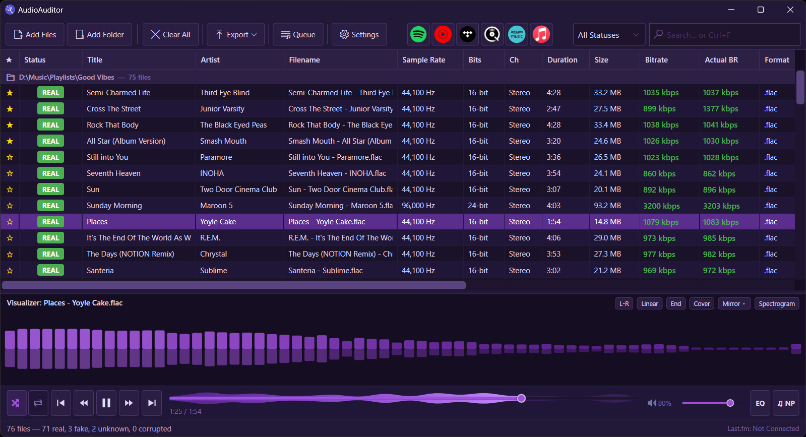
Task: Skip to previous track
Action: (61, 403)
